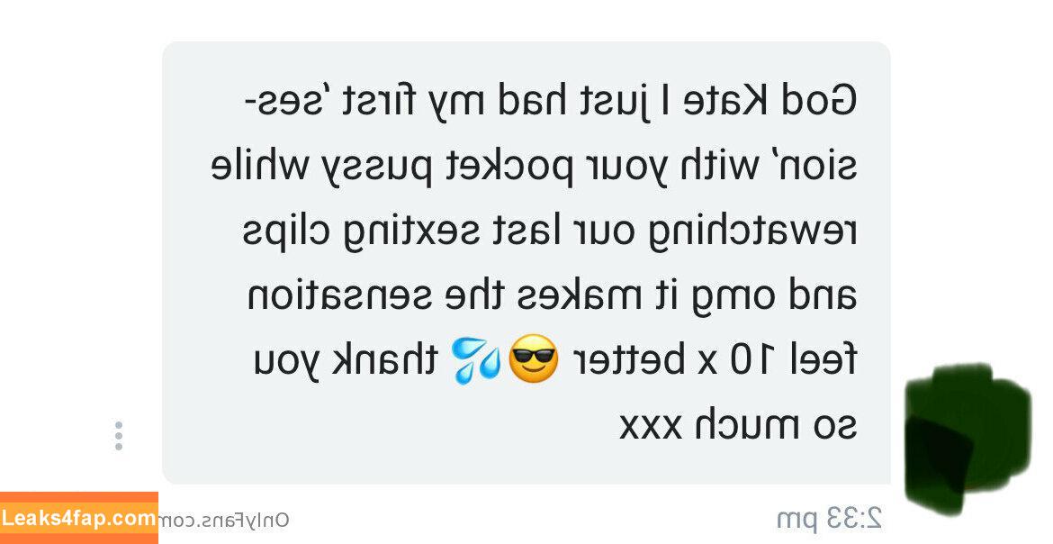
Task: Select the grey chat message bubble
Action: coord(526,263)
